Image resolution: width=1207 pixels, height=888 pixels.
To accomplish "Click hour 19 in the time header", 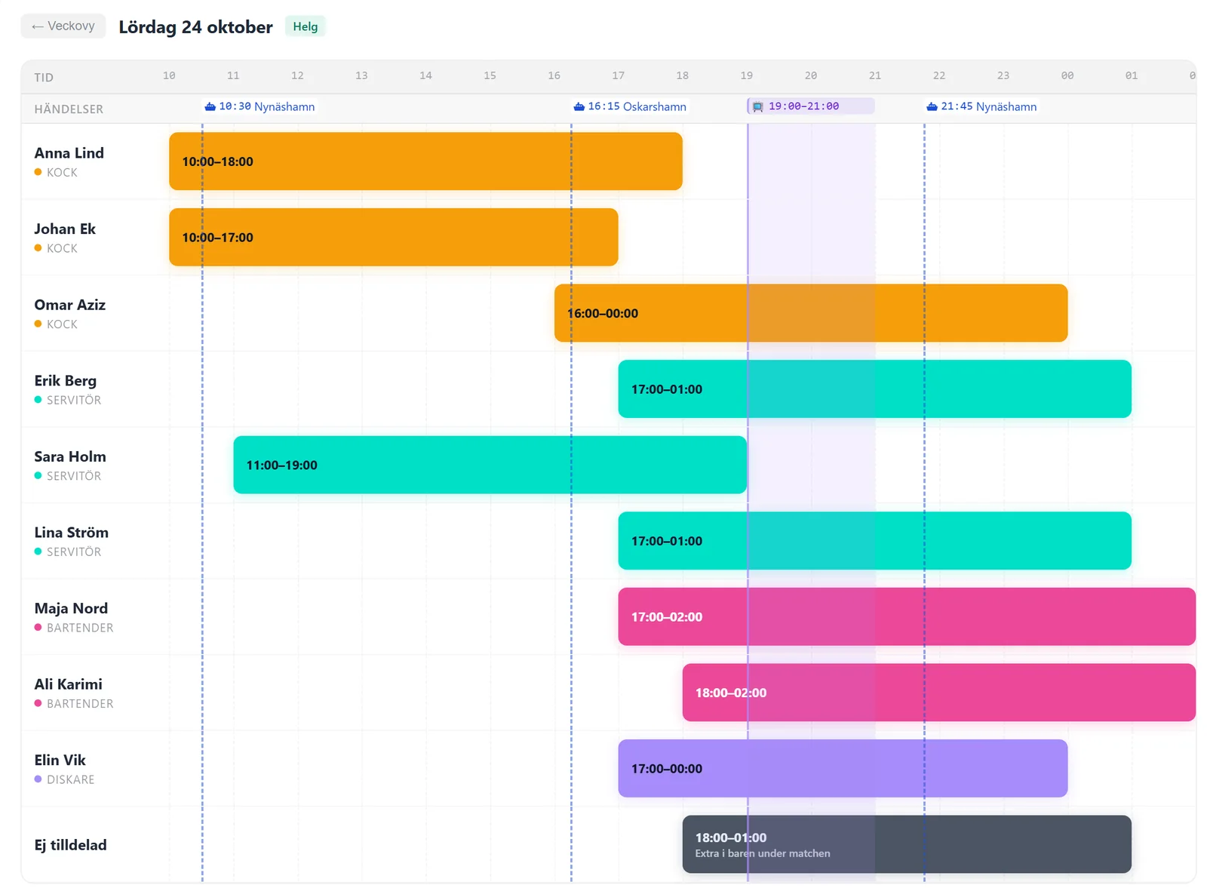I will 747,75.
